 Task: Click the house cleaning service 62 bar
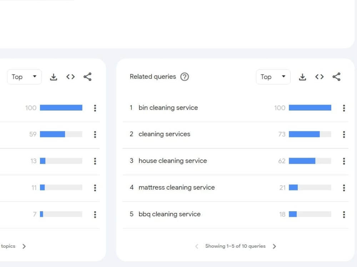coord(310,161)
